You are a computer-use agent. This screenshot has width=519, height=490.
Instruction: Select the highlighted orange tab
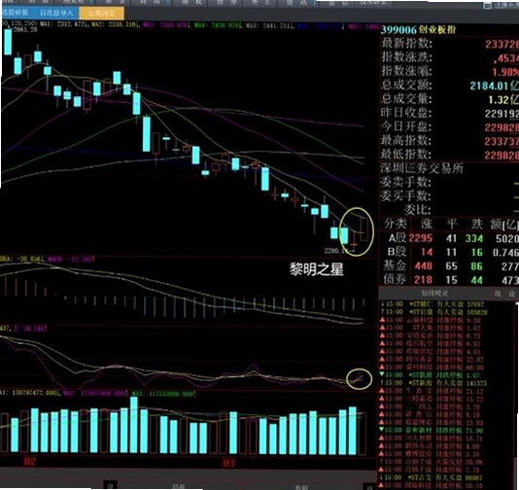tap(102, 14)
